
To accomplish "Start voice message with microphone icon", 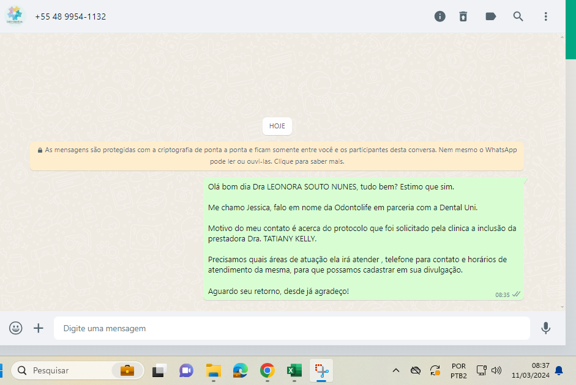I will (x=545, y=328).
